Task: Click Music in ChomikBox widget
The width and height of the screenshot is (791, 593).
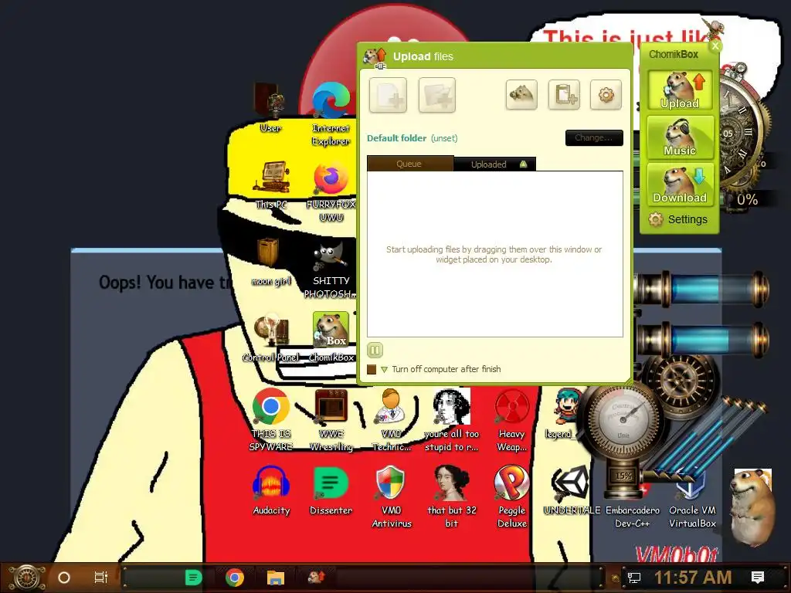Action: [680, 137]
